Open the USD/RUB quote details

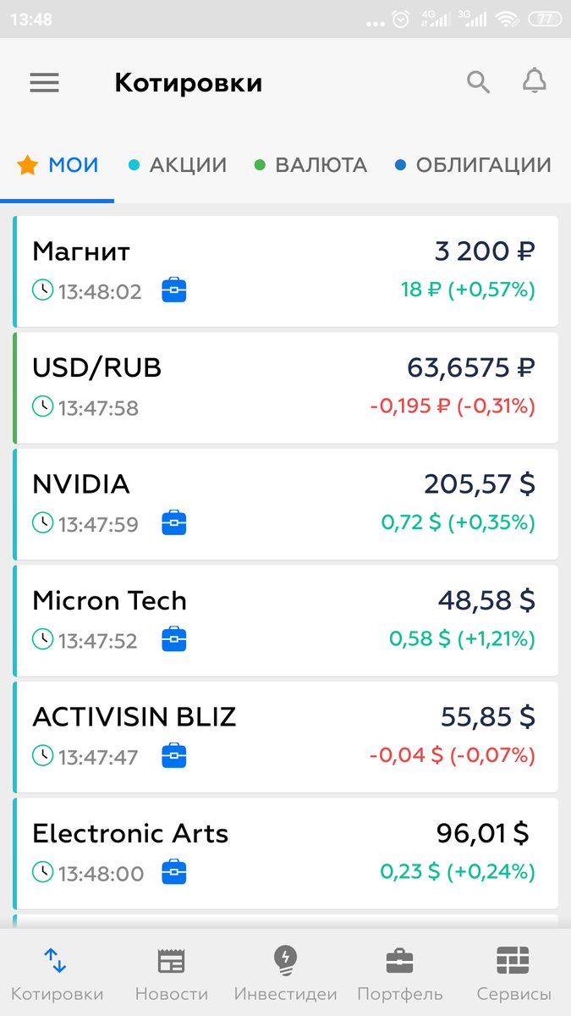[x=285, y=387]
